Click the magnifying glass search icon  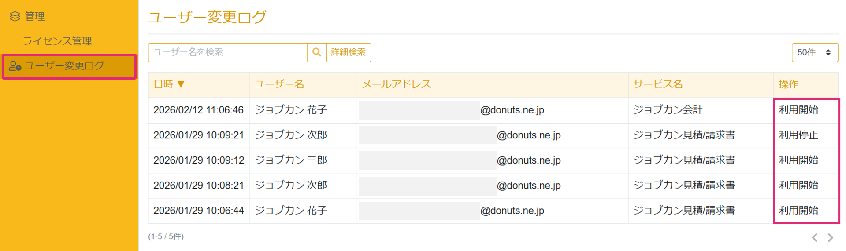pyautogui.click(x=316, y=52)
